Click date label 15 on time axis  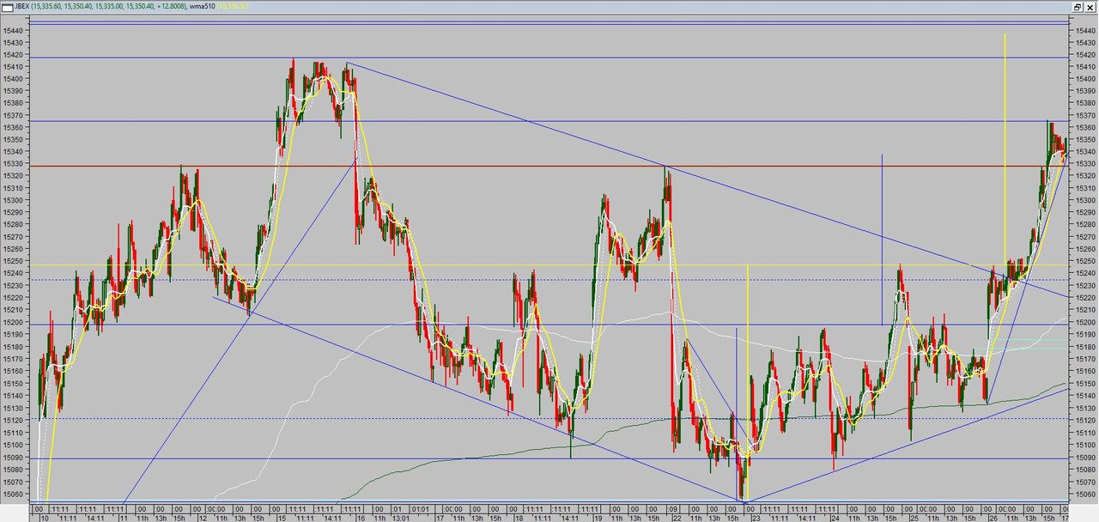click(280, 519)
